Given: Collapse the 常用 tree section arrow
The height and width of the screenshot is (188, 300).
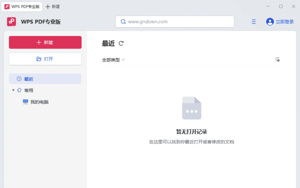Looking at the screenshot, I should coord(13,90).
